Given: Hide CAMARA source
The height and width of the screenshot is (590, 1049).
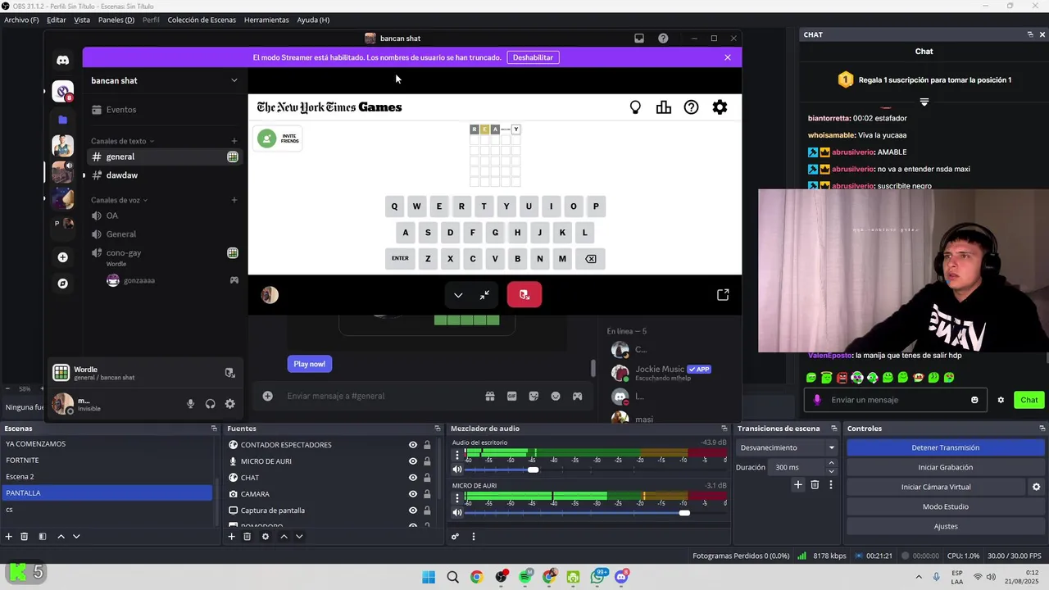Looking at the screenshot, I should (413, 494).
